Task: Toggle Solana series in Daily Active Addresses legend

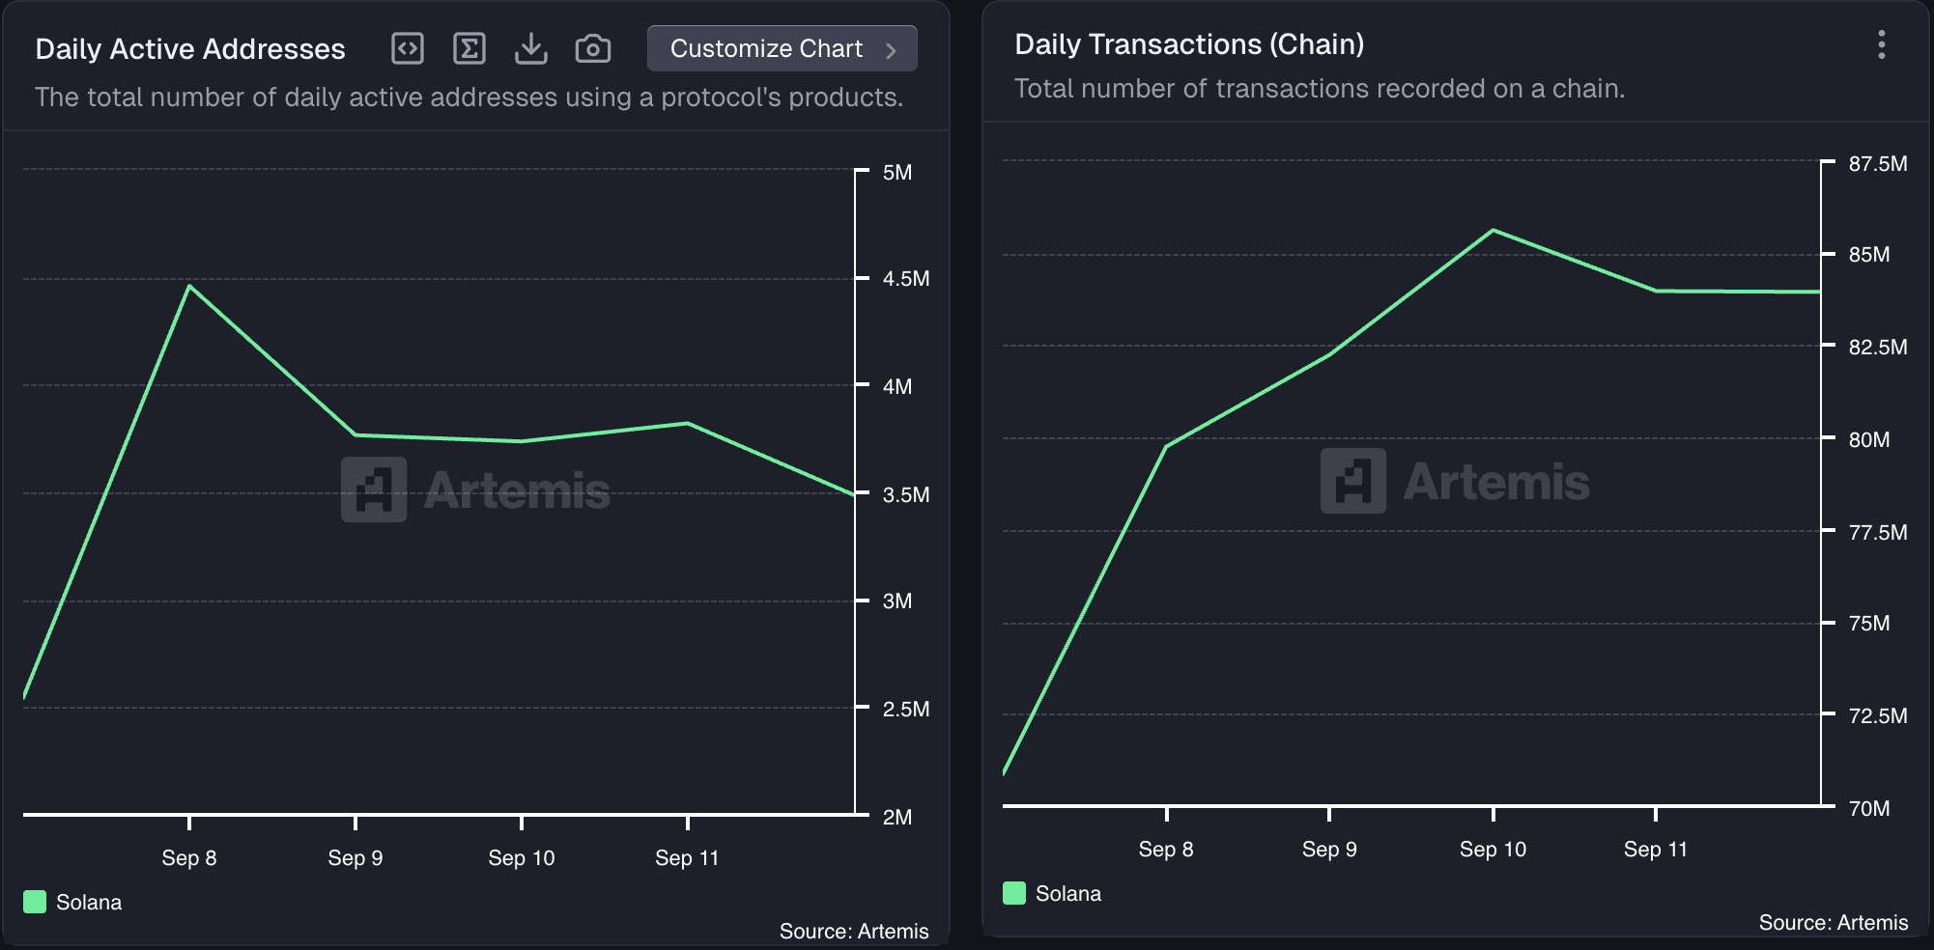Action: click(89, 903)
